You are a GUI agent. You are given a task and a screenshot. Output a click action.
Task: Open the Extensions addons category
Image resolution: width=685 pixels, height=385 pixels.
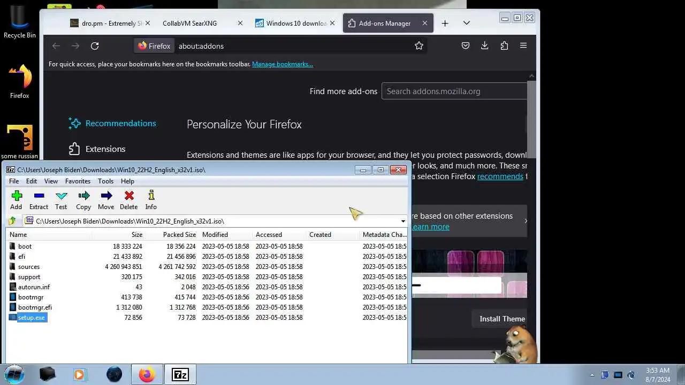(97, 149)
